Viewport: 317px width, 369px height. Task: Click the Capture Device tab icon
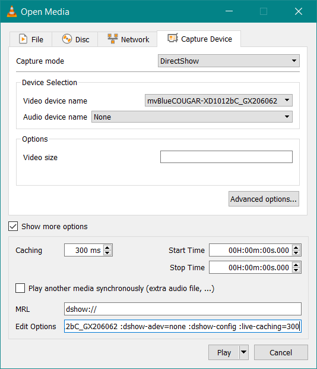(x=173, y=38)
